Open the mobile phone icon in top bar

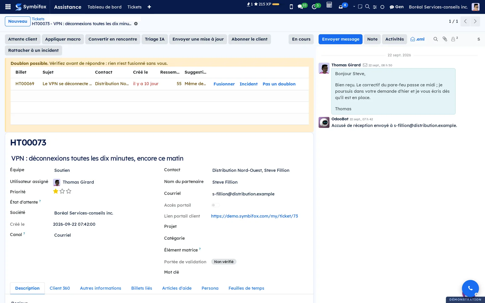[x=291, y=7]
